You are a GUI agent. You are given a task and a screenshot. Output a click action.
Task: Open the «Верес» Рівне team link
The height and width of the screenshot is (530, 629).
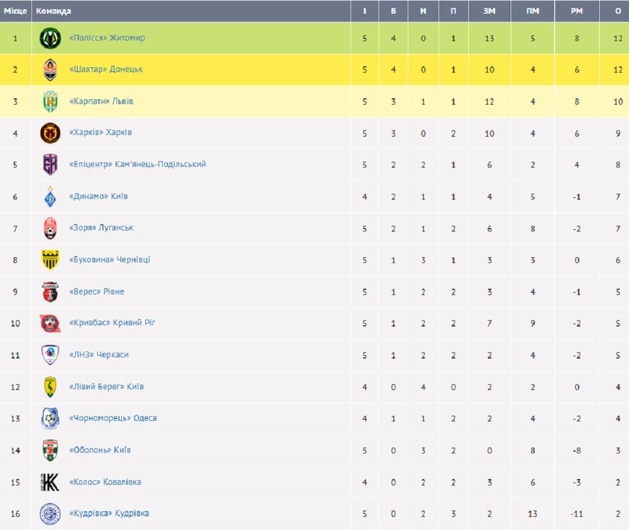click(x=97, y=292)
